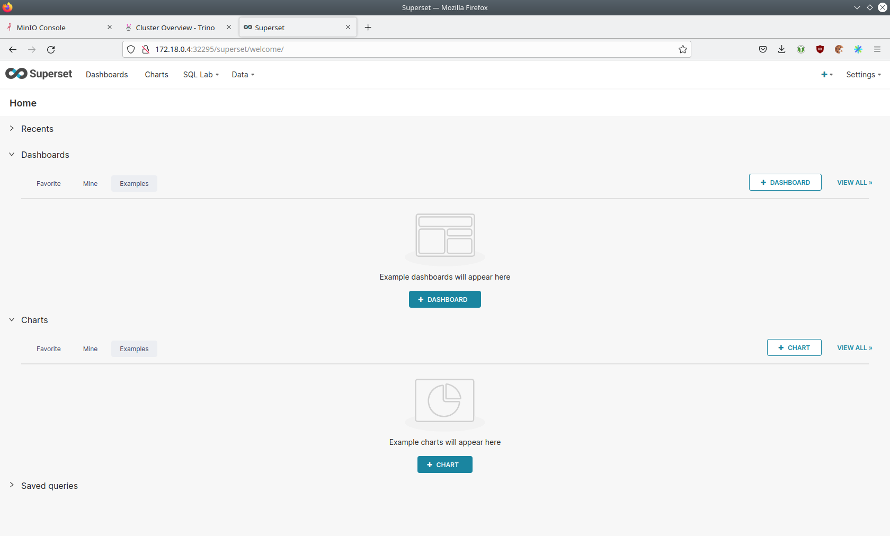Open the uBlock Origin extension icon

pyautogui.click(x=820, y=49)
